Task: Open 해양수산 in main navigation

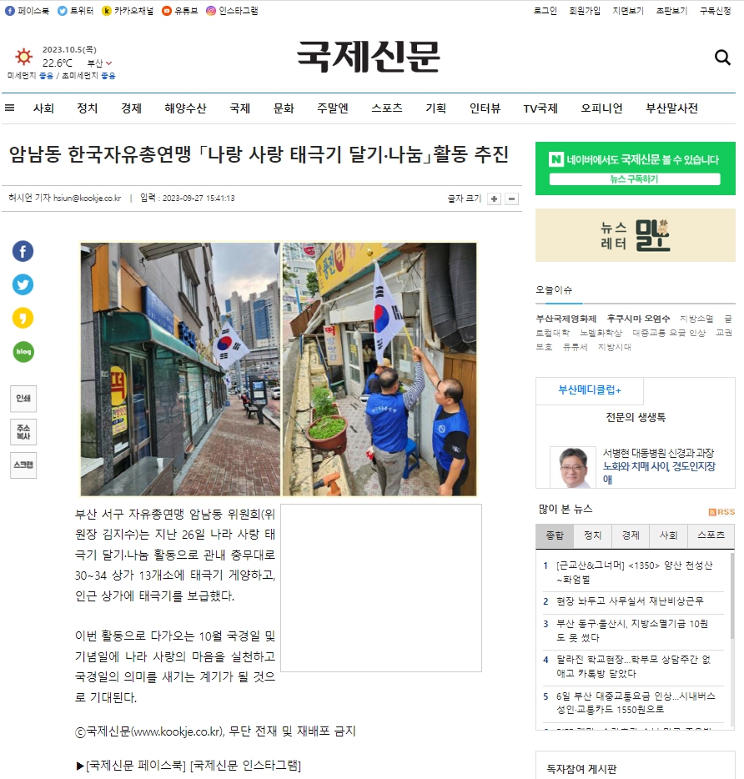Action: click(185, 108)
